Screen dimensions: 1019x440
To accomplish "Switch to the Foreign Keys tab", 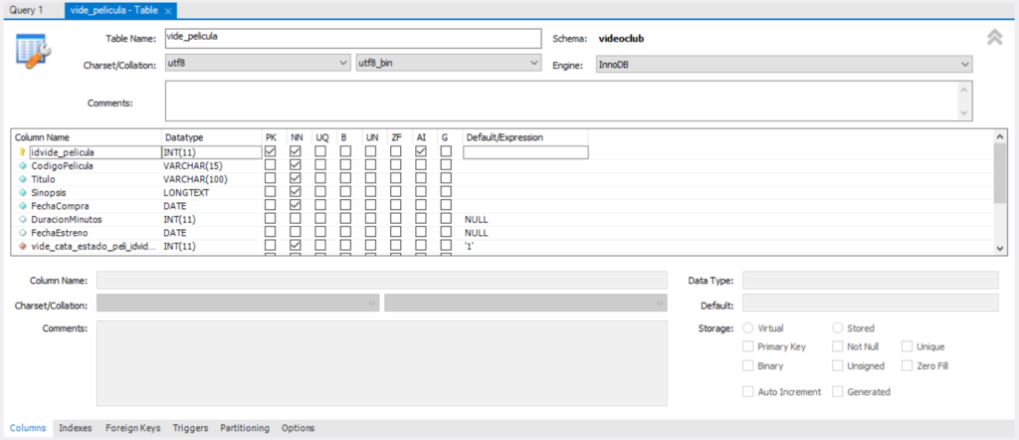I will [x=132, y=428].
